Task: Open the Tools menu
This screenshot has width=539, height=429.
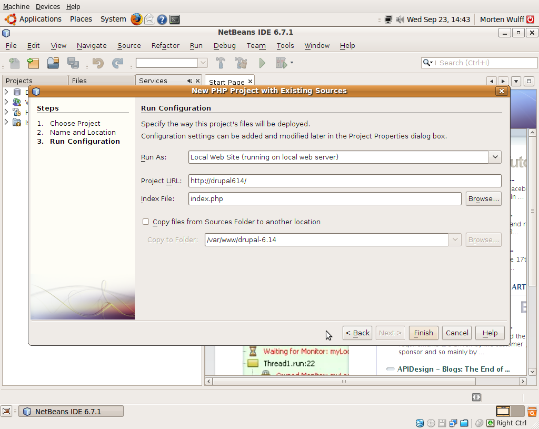Action: click(x=285, y=45)
